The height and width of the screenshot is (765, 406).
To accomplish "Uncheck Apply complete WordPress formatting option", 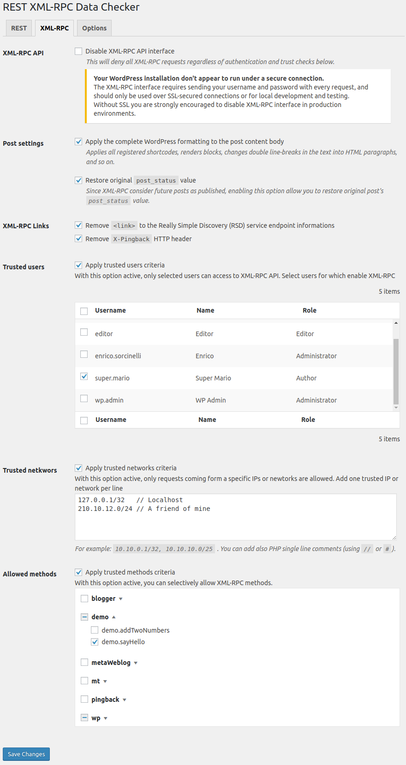I will pyautogui.click(x=79, y=142).
